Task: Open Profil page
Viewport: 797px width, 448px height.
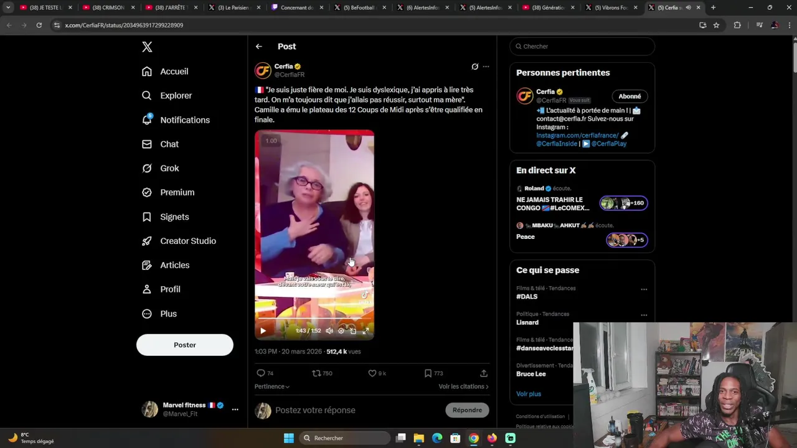Action: [x=161, y=289]
